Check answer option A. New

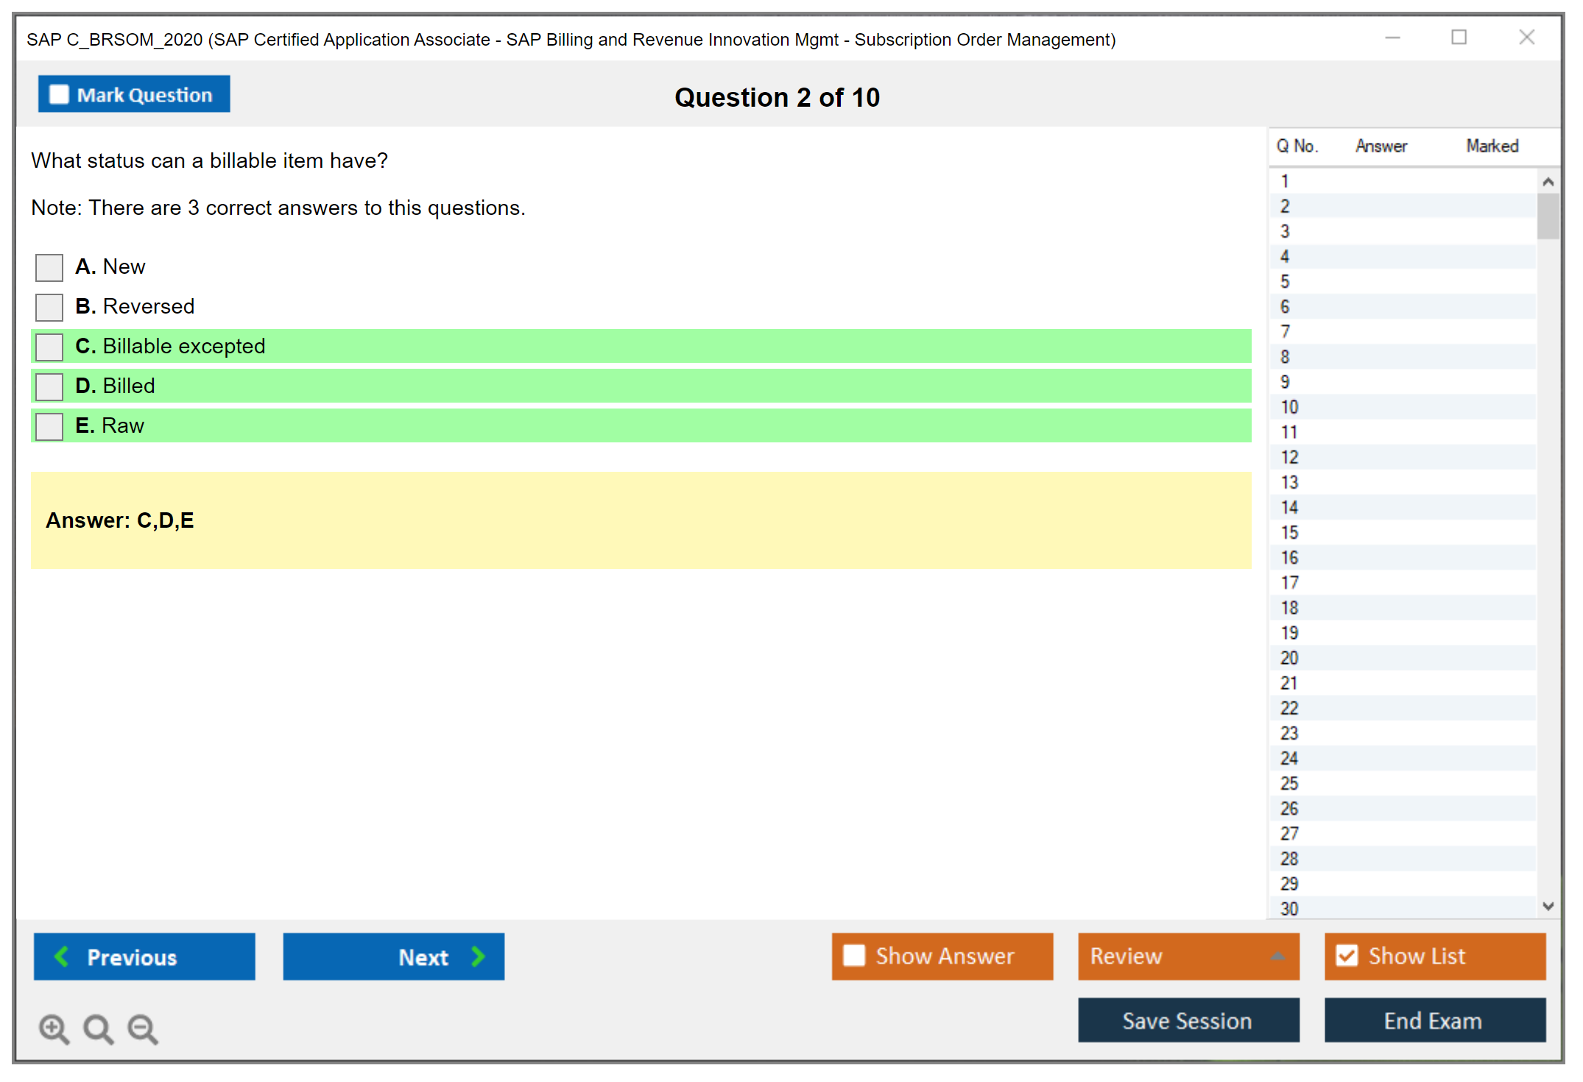(49, 267)
